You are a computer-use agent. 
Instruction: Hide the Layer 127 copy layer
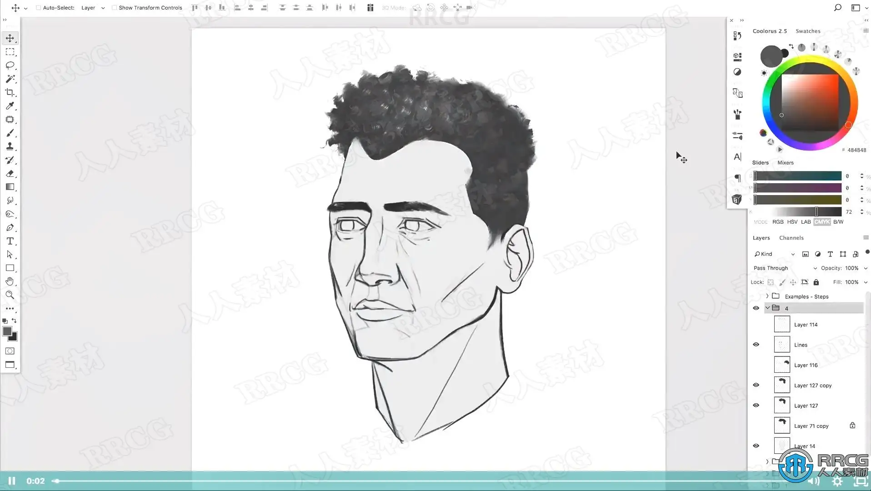click(756, 385)
